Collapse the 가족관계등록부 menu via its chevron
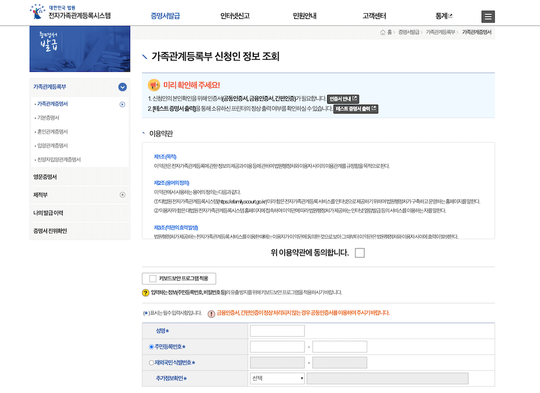The height and width of the screenshot is (393, 540). click(x=122, y=86)
